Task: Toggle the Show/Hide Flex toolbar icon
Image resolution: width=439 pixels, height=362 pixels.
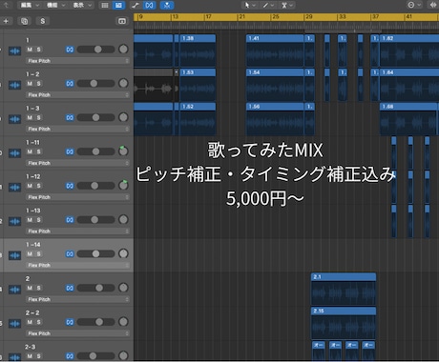Action: (x=149, y=5)
